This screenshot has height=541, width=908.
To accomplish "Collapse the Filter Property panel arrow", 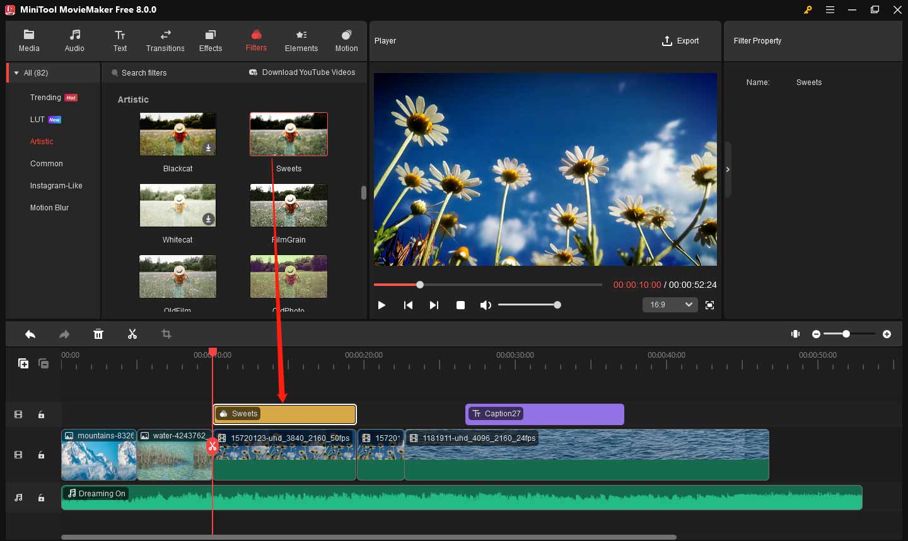I will pos(728,169).
